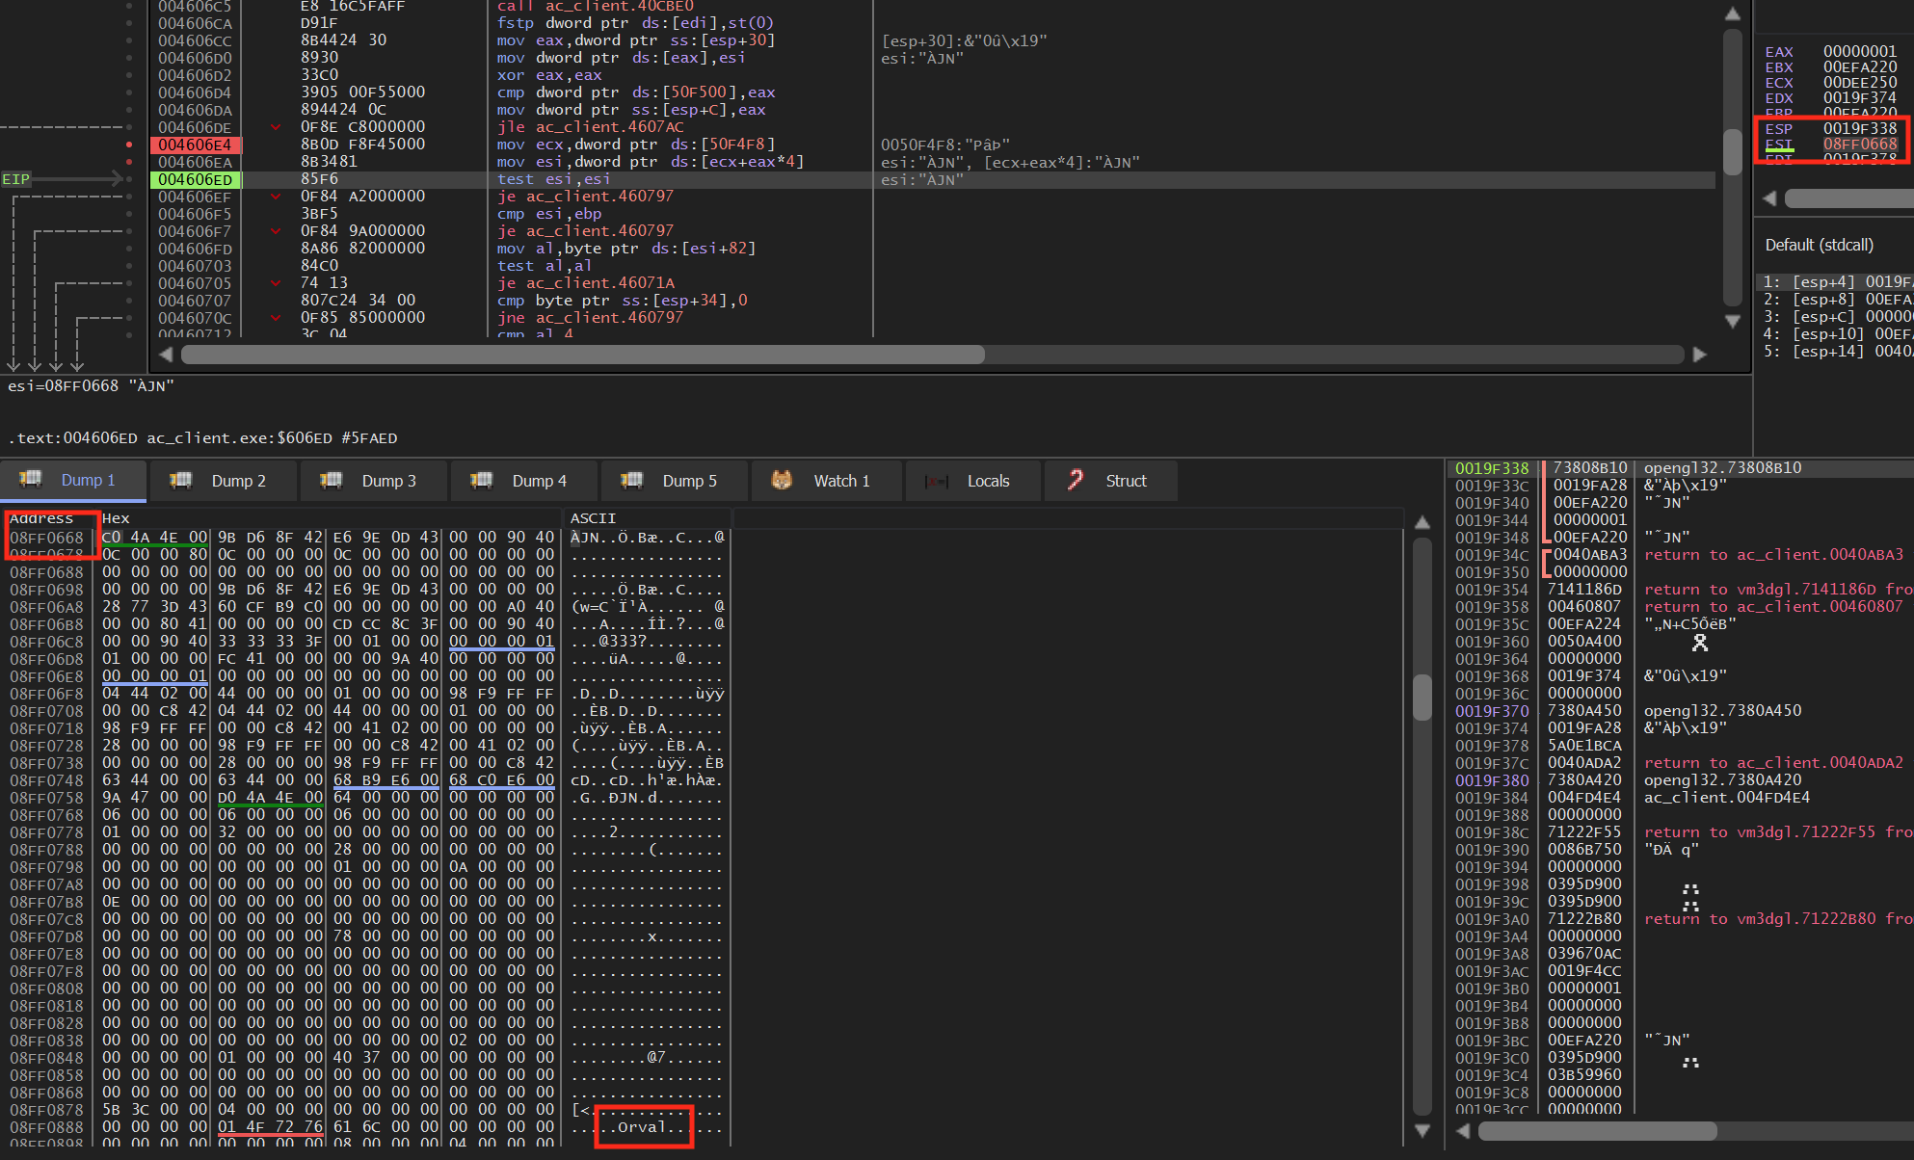The image size is (1914, 1160).
Task: Click jump arrow marker next to jle instruction
Action: 277,127
